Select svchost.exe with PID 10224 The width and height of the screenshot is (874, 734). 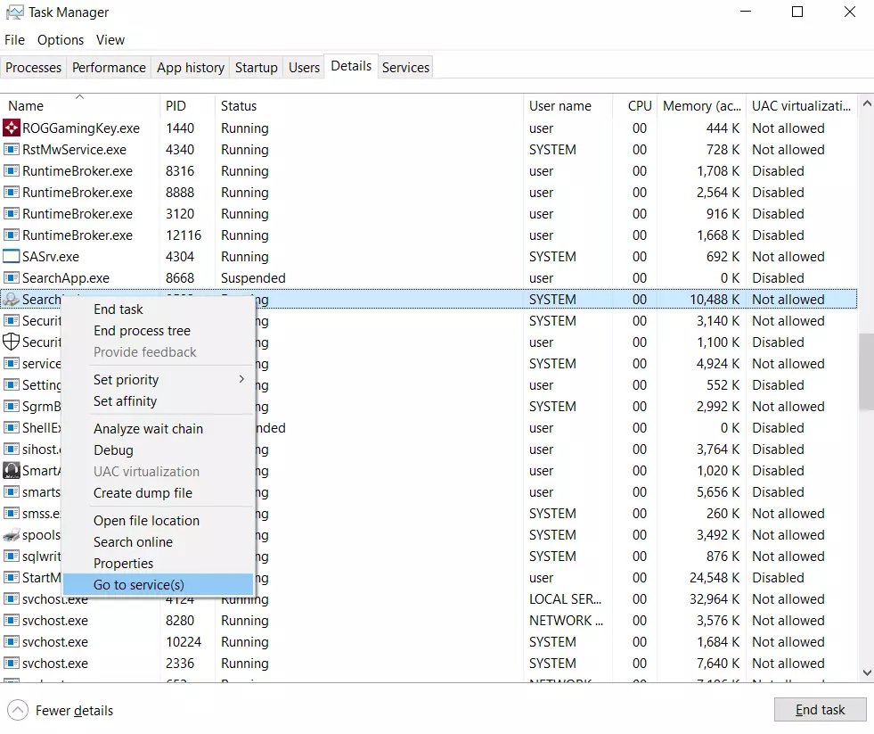[x=428, y=642]
